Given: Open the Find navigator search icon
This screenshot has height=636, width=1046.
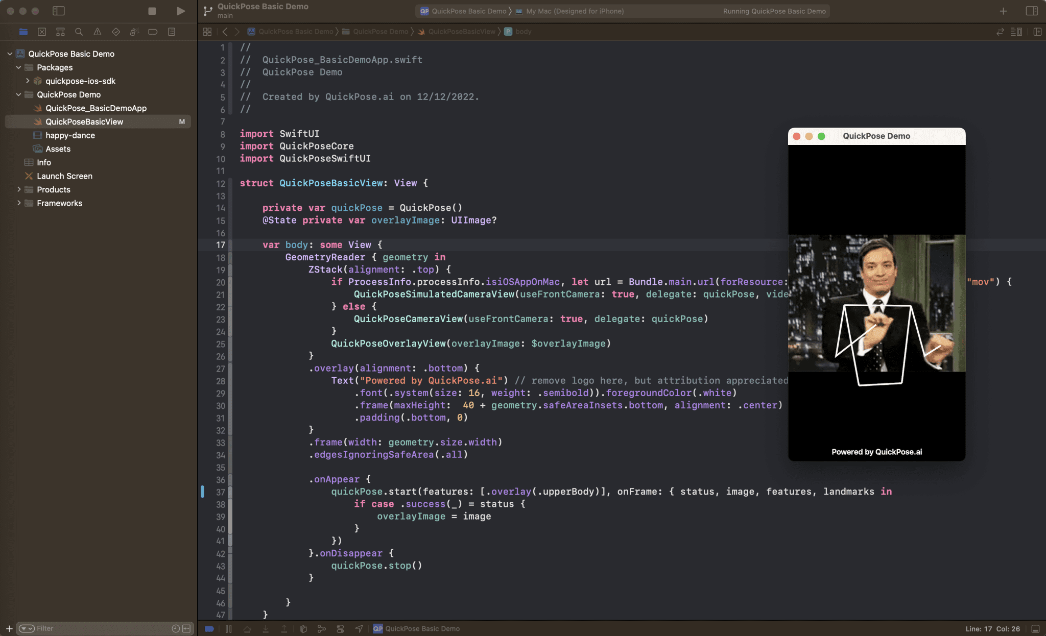Looking at the screenshot, I should pos(79,32).
